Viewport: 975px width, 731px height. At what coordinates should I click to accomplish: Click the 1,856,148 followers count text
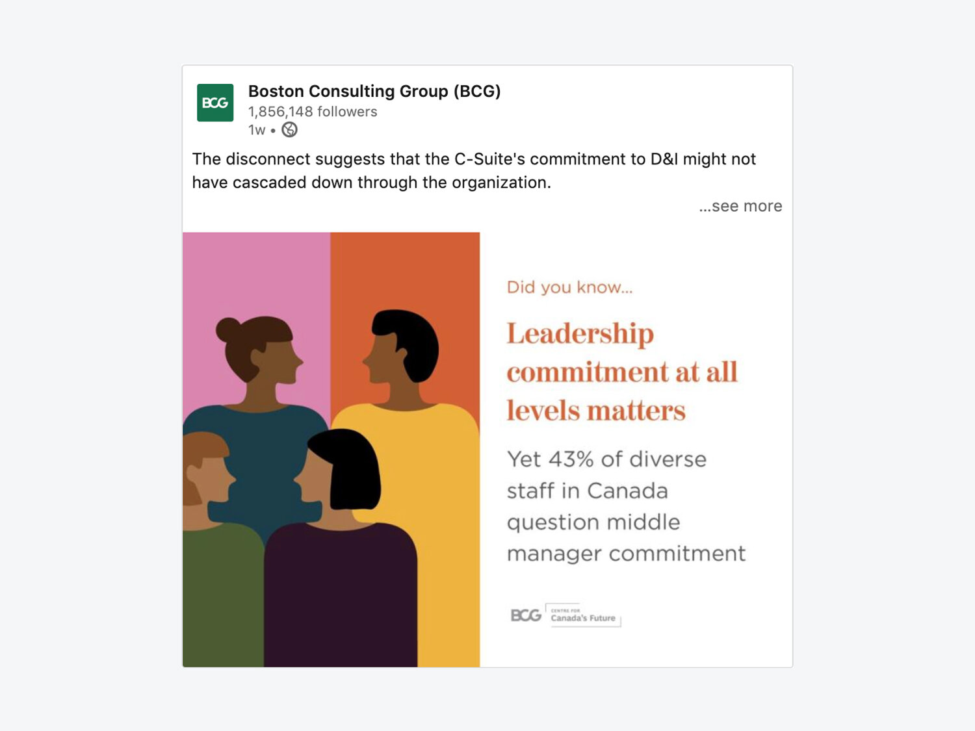tap(313, 112)
